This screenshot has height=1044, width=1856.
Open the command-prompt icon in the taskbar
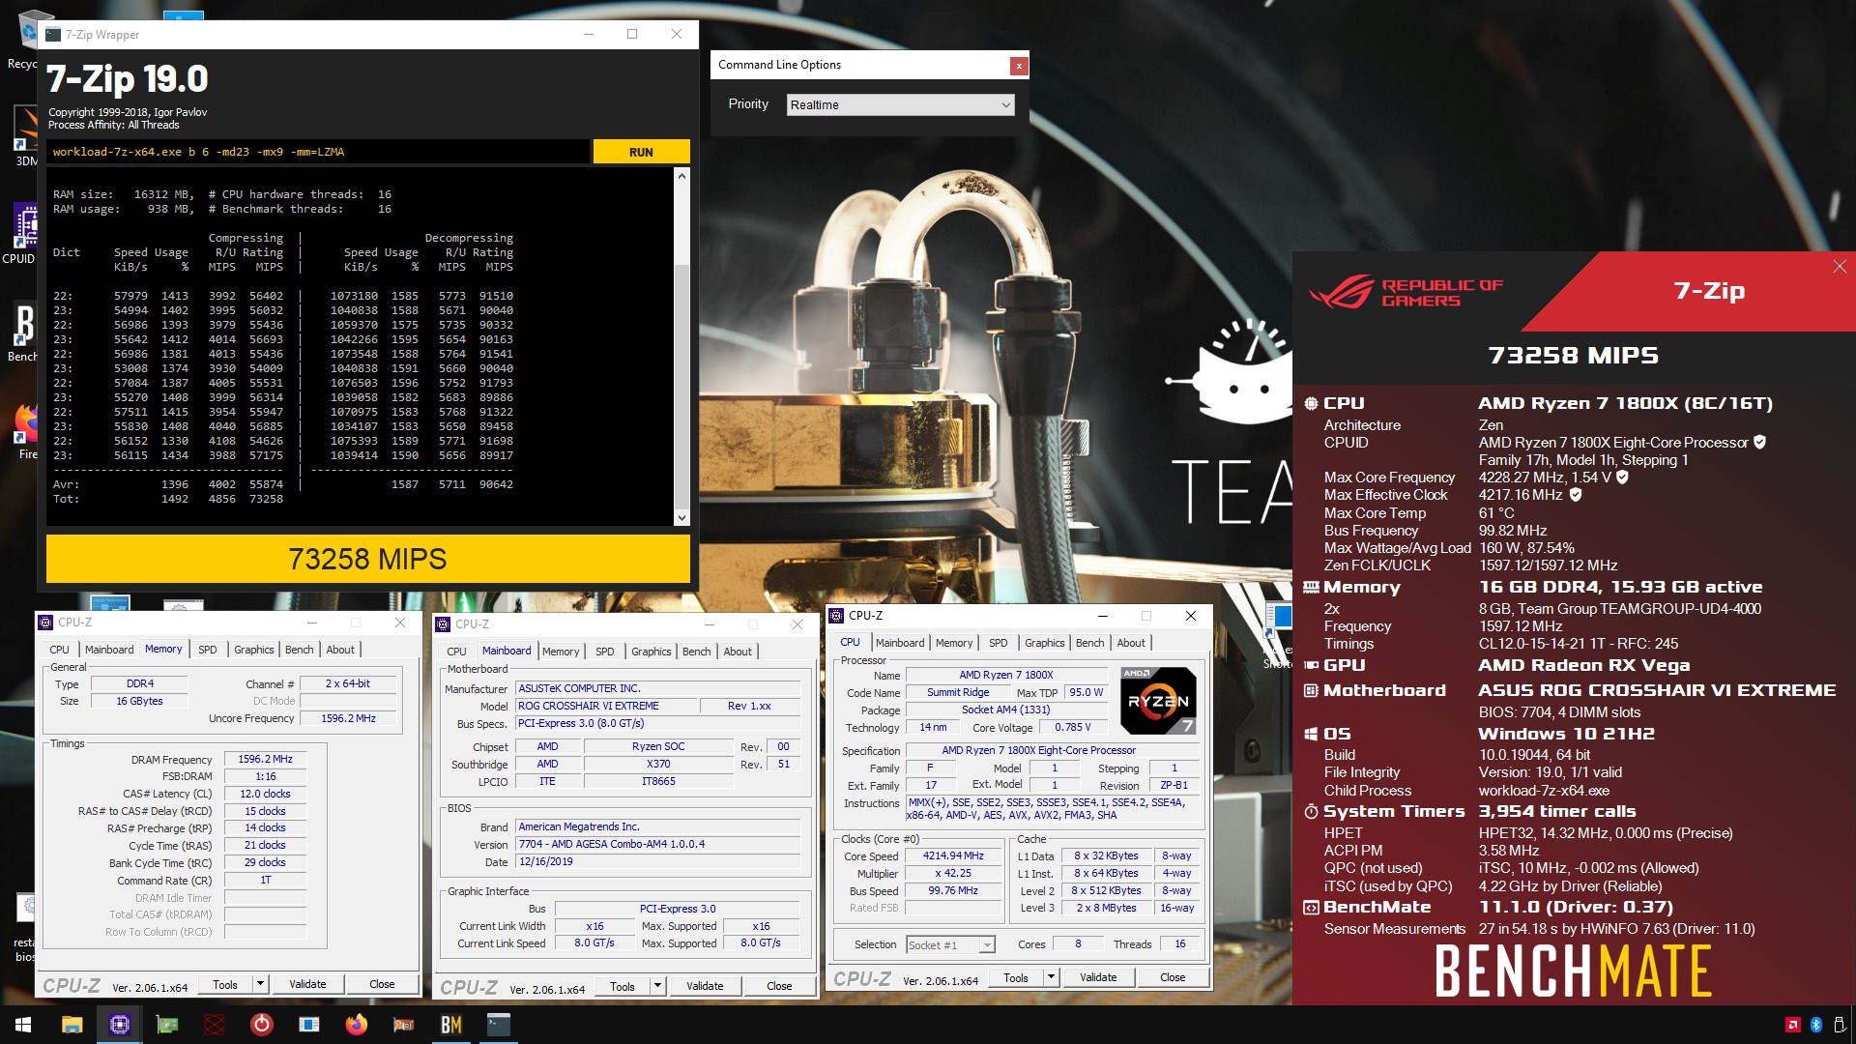(499, 1025)
